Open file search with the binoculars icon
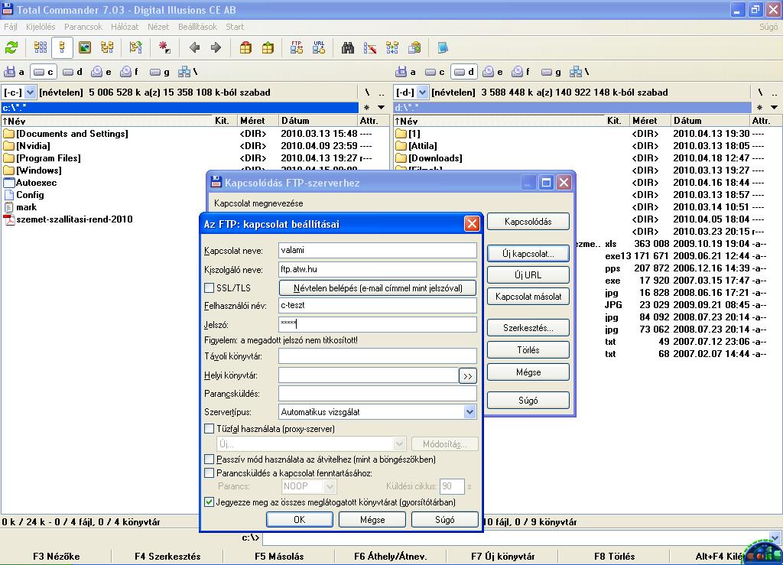The height and width of the screenshot is (565, 783). [348, 48]
